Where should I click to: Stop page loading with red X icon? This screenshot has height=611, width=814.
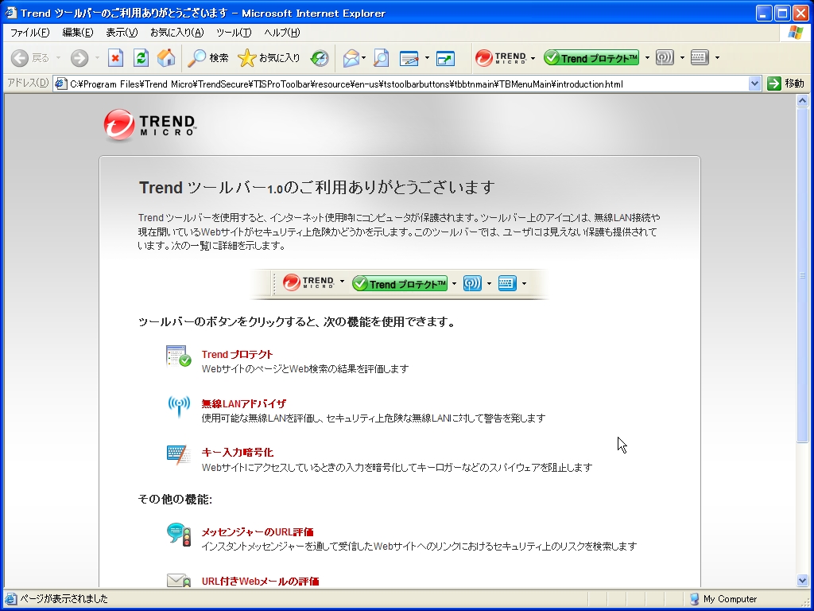coord(115,57)
